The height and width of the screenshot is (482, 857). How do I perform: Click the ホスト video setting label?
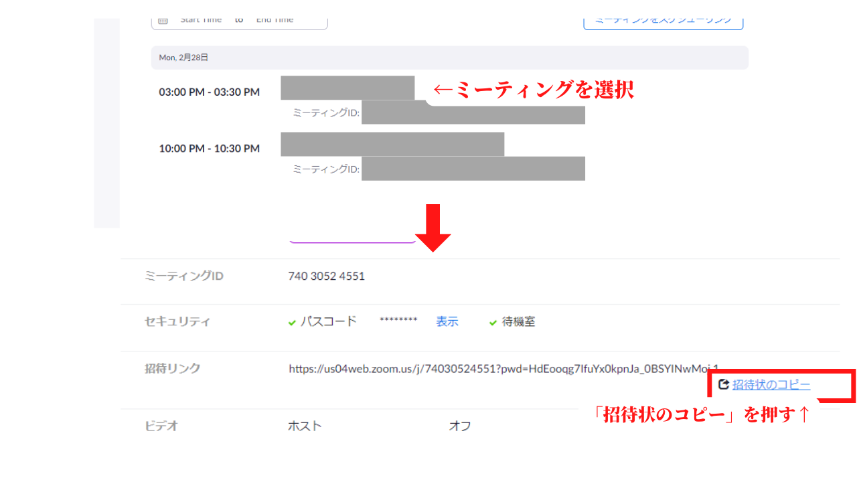point(305,426)
